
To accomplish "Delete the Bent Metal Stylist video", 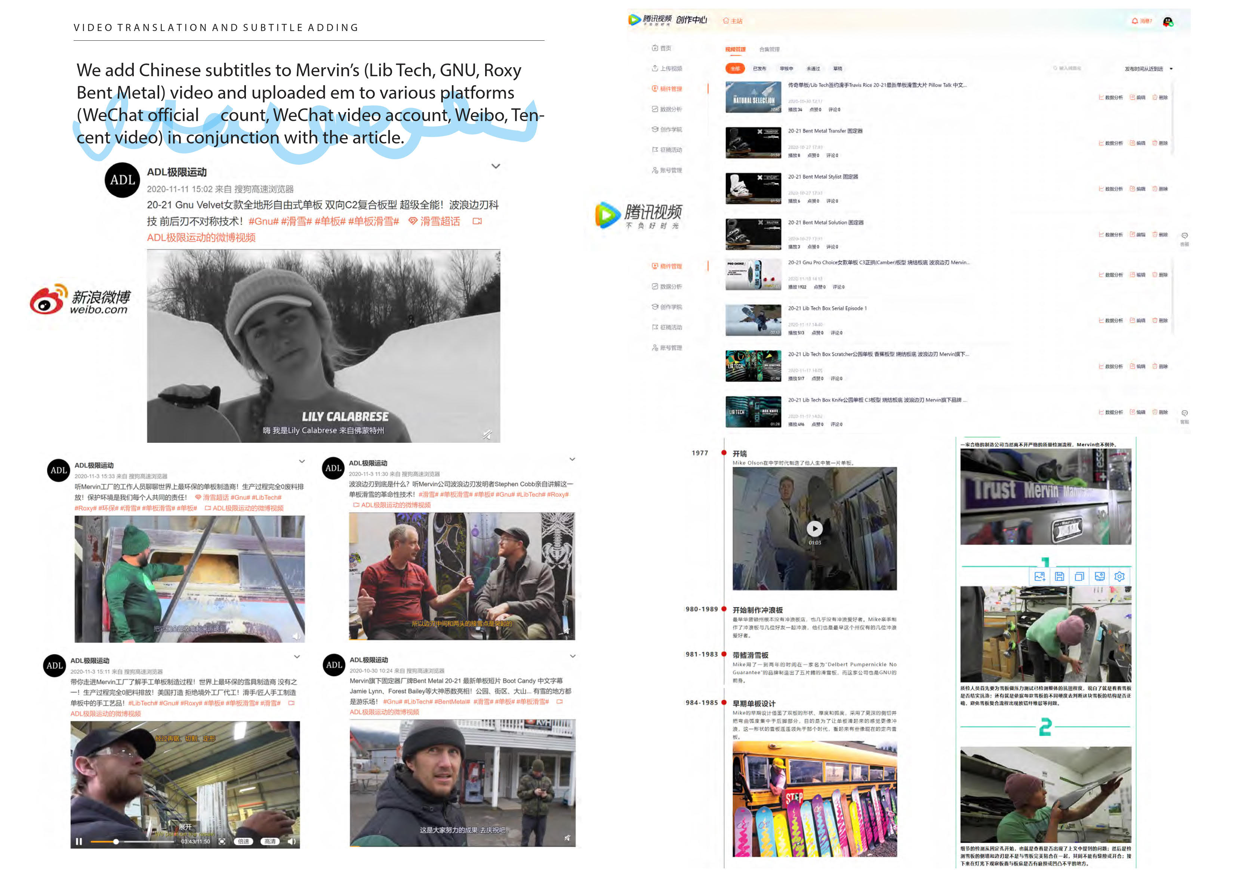I will (1160, 189).
